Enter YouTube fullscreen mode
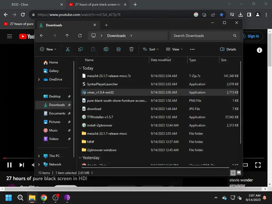This screenshot has height=204, width=272. click(x=258, y=165)
